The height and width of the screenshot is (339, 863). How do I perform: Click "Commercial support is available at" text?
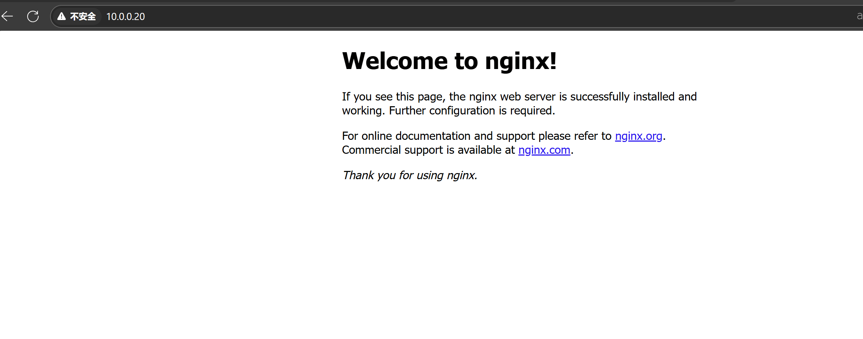428,150
